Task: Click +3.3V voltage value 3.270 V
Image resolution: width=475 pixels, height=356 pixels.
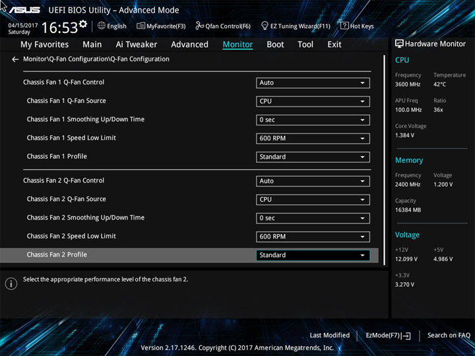Action: (x=404, y=285)
